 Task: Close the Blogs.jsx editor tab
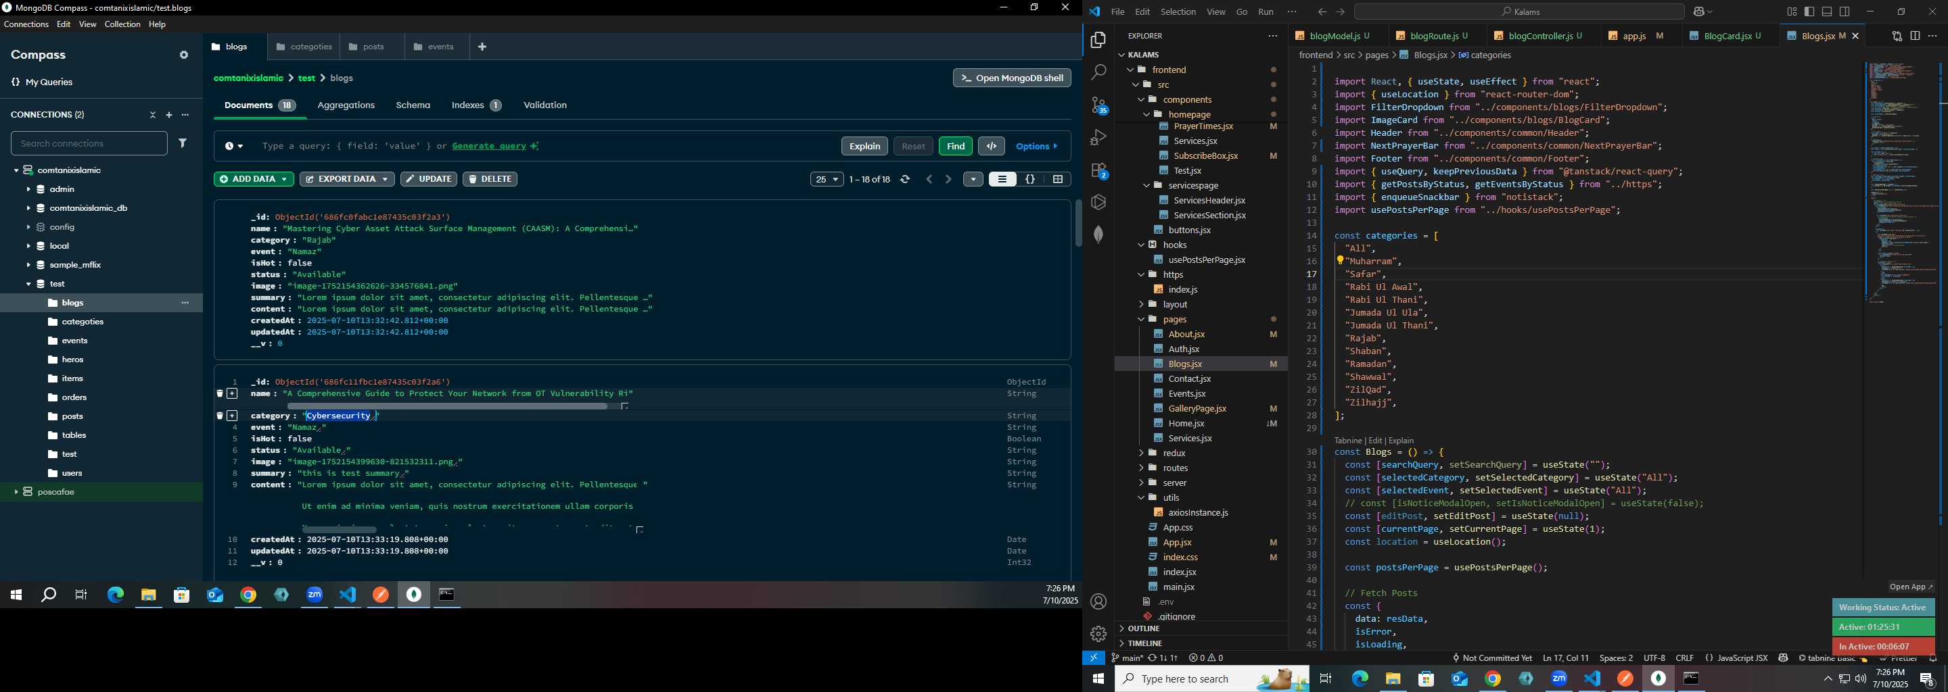(1856, 36)
